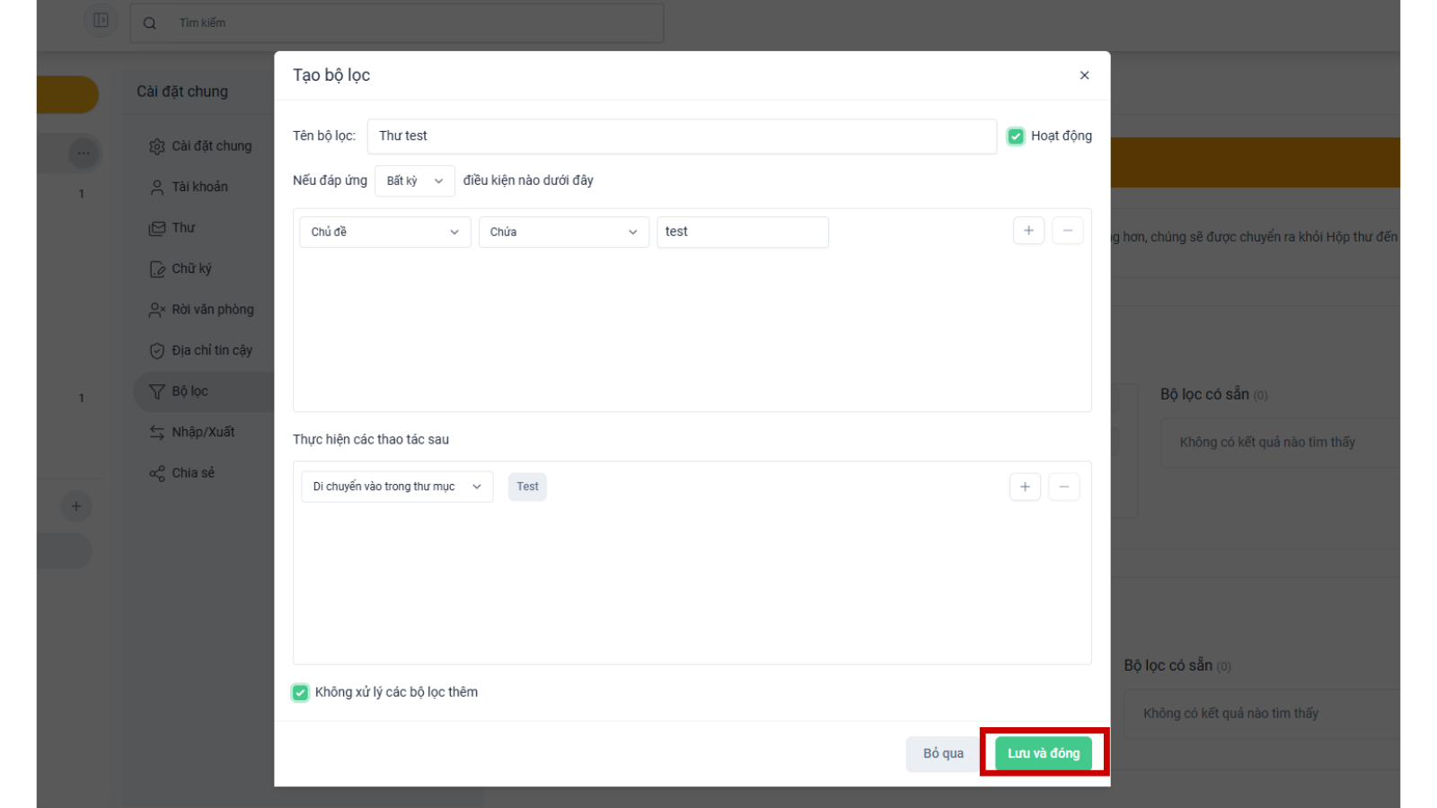Open the Nhập/Xuất menu item

[x=203, y=432]
